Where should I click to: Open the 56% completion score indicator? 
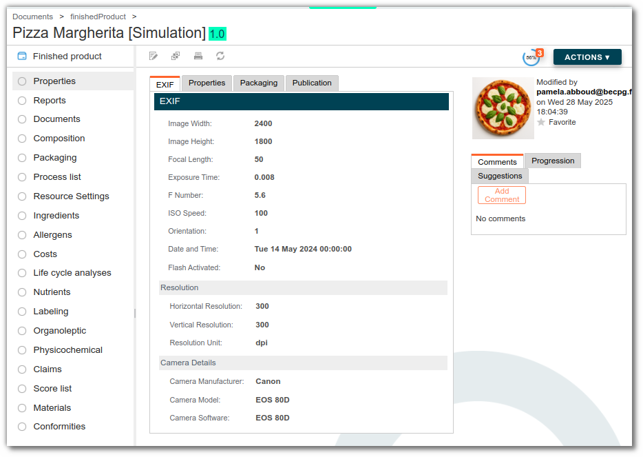point(531,58)
